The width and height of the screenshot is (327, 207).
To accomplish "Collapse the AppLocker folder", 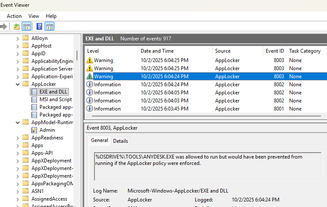I will 18,84.
